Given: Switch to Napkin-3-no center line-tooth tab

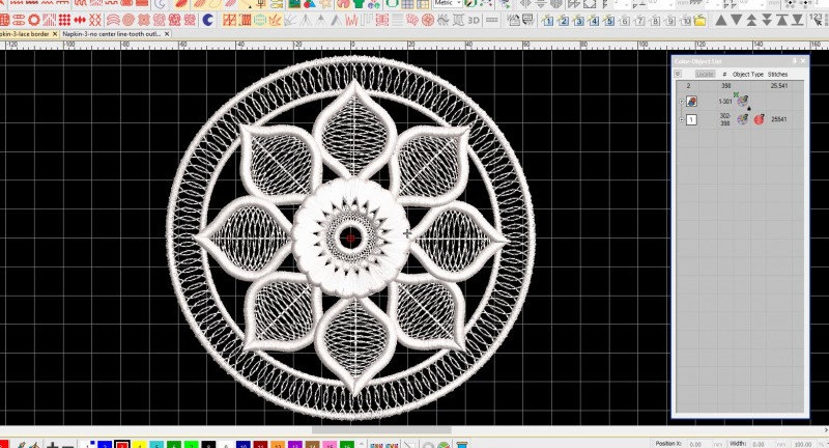Looking at the screenshot, I should pos(112,34).
